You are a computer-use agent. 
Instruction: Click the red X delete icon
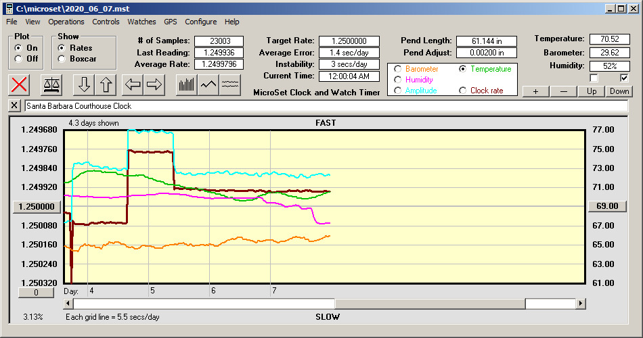point(20,84)
